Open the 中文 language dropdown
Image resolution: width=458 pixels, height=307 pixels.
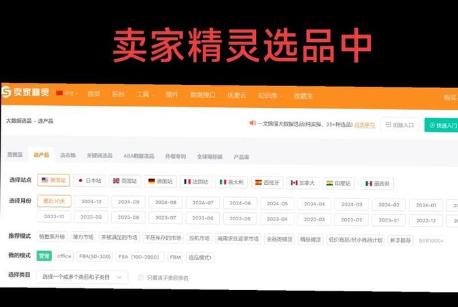pyautogui.click(x=67, y=93)
